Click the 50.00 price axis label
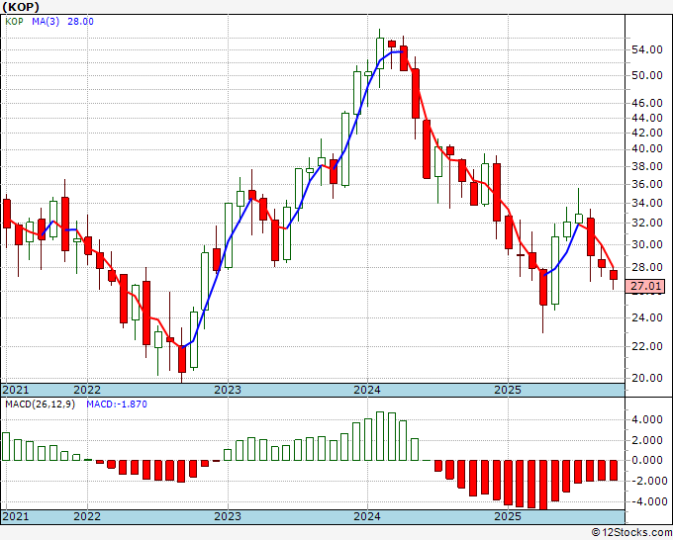Image resolution: width=673 pixels, height=540 pixels. pos(647,75)
